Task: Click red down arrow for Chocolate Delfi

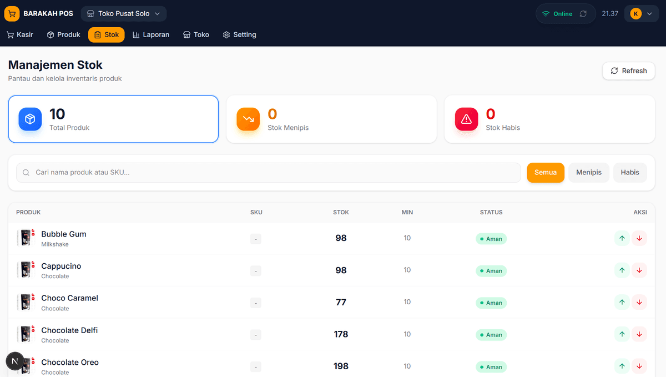Action: tap(639, 334)
